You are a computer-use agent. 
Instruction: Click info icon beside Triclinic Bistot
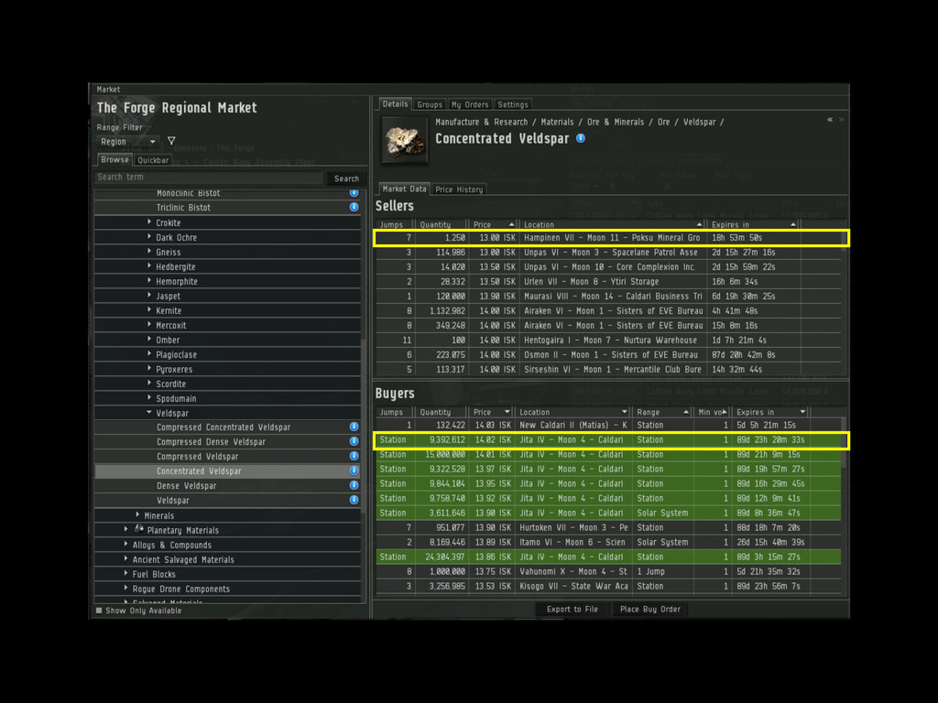tap(354, 207)
